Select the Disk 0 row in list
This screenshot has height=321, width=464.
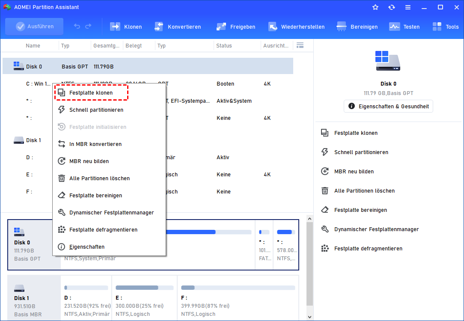click(148, 66)
